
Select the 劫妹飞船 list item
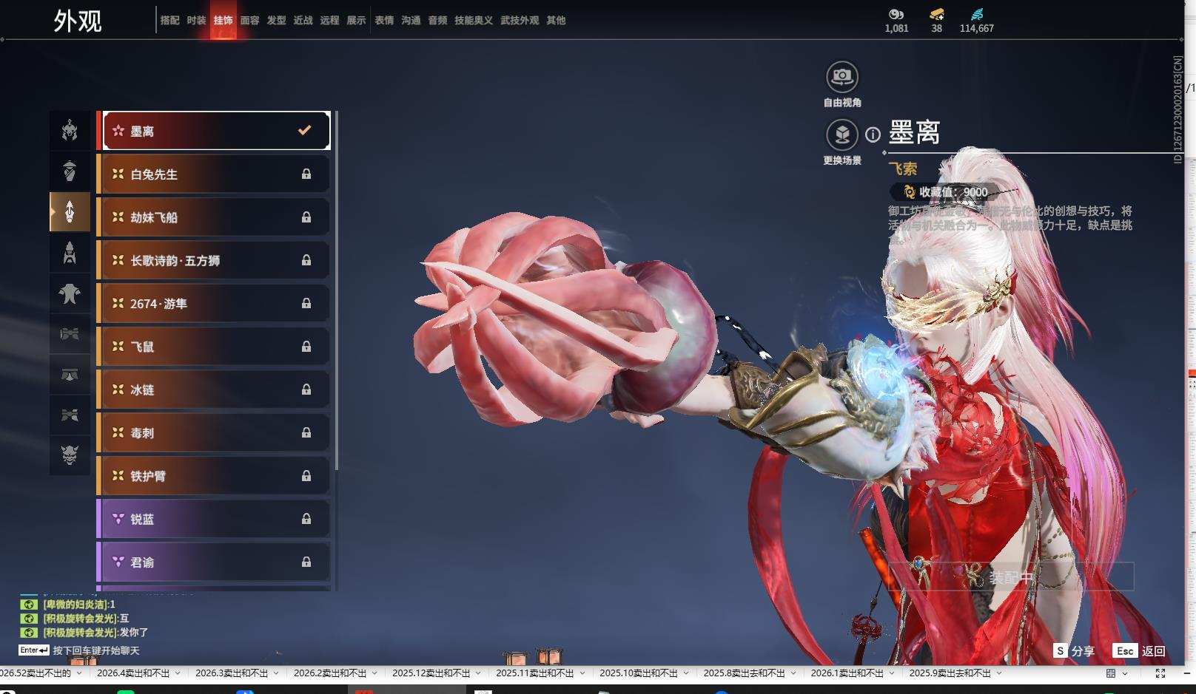pyautogui.click(x=213, y=217)
